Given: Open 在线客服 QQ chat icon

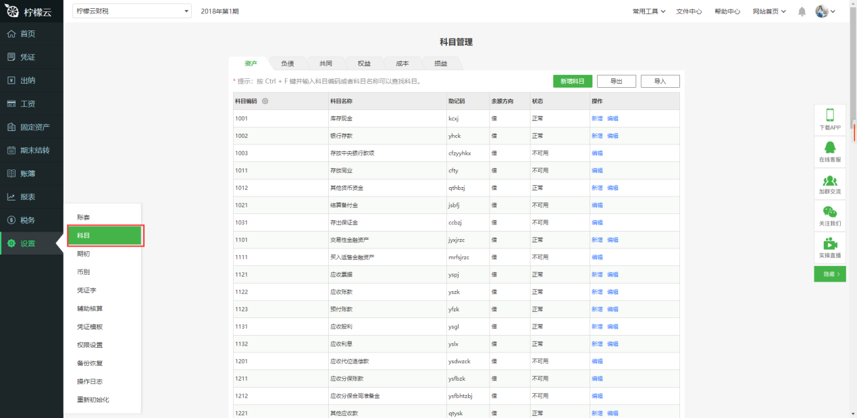Looking at the screenshot, I should coord(830,147).
